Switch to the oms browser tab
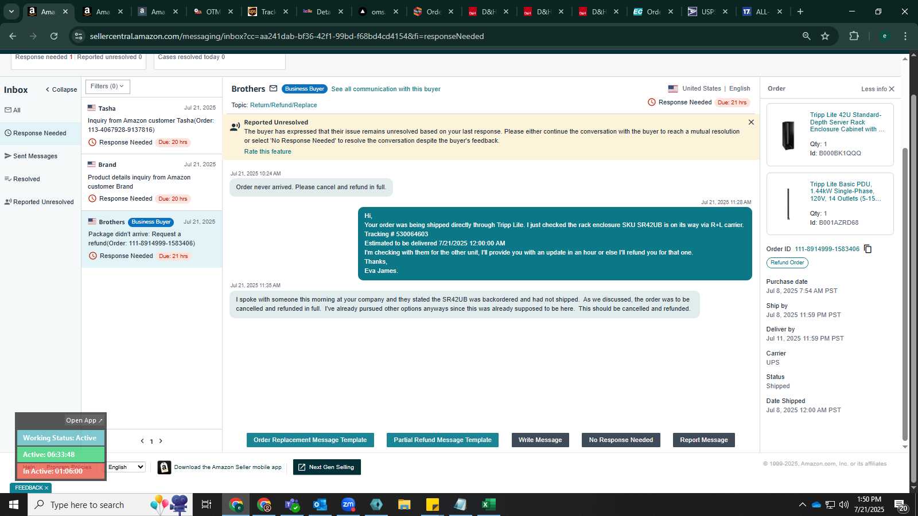This screenshot has width=918, height=516. point(377,11)
